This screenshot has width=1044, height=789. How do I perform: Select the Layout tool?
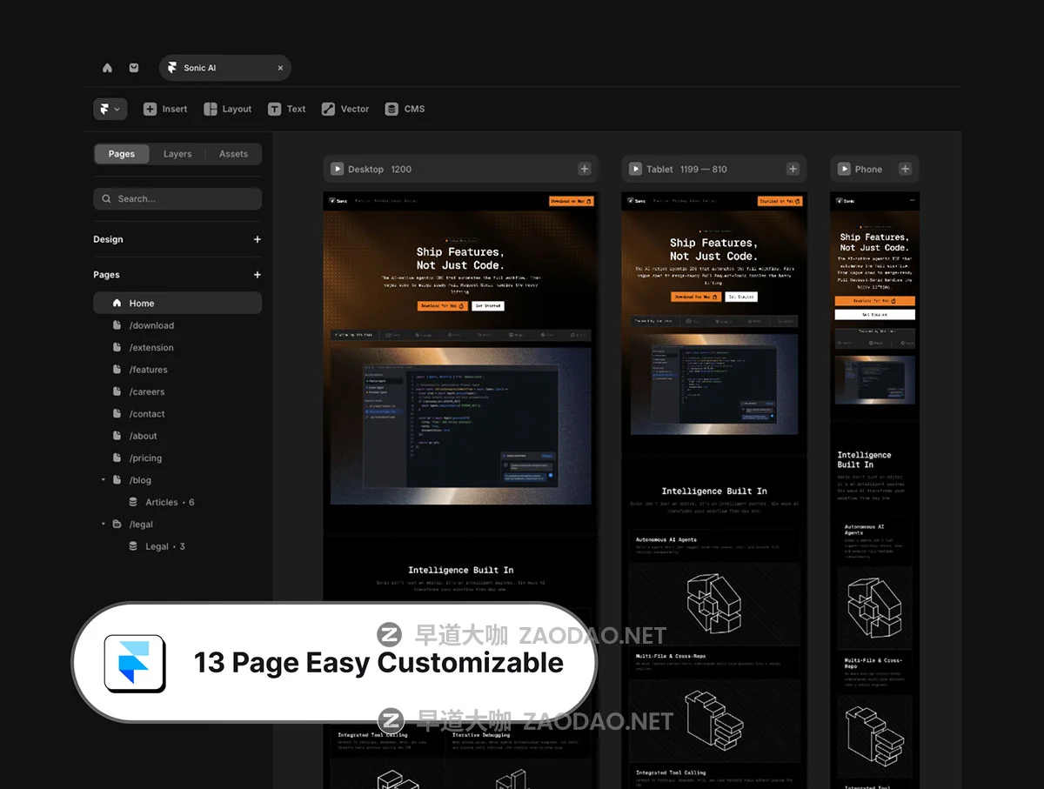coord(227,109)
